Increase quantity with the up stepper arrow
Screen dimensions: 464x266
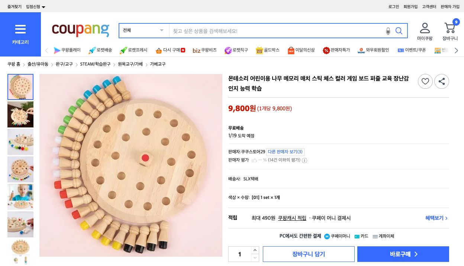tap(255, 250)
